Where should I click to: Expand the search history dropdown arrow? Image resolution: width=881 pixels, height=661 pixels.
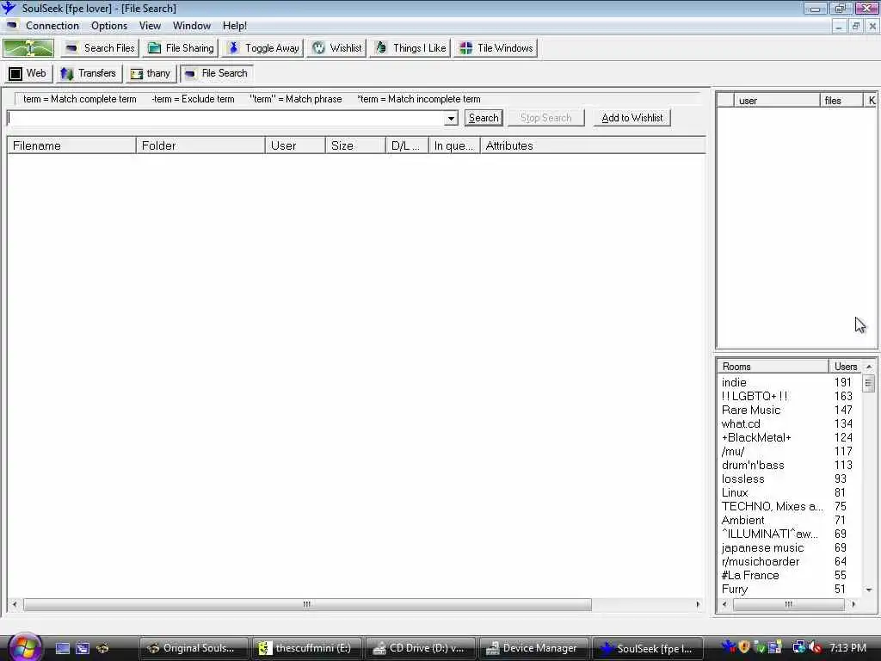pos(451,119)
